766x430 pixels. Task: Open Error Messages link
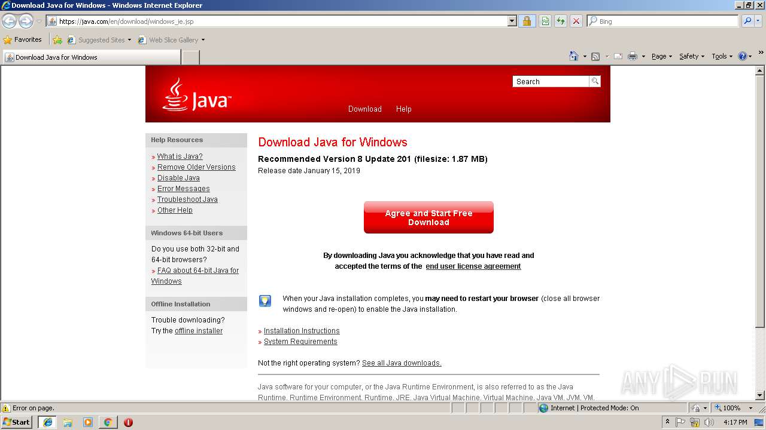(184, 189)
